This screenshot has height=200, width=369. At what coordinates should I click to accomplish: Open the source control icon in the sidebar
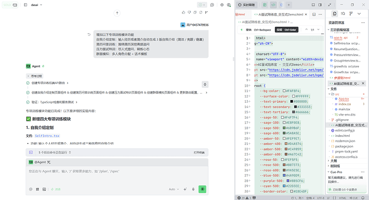click(351, 14)
